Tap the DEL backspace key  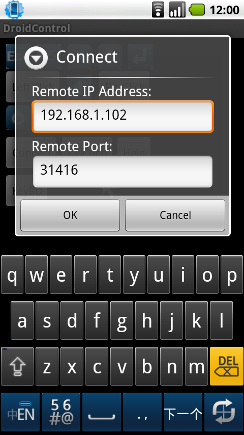click(227, 366)
